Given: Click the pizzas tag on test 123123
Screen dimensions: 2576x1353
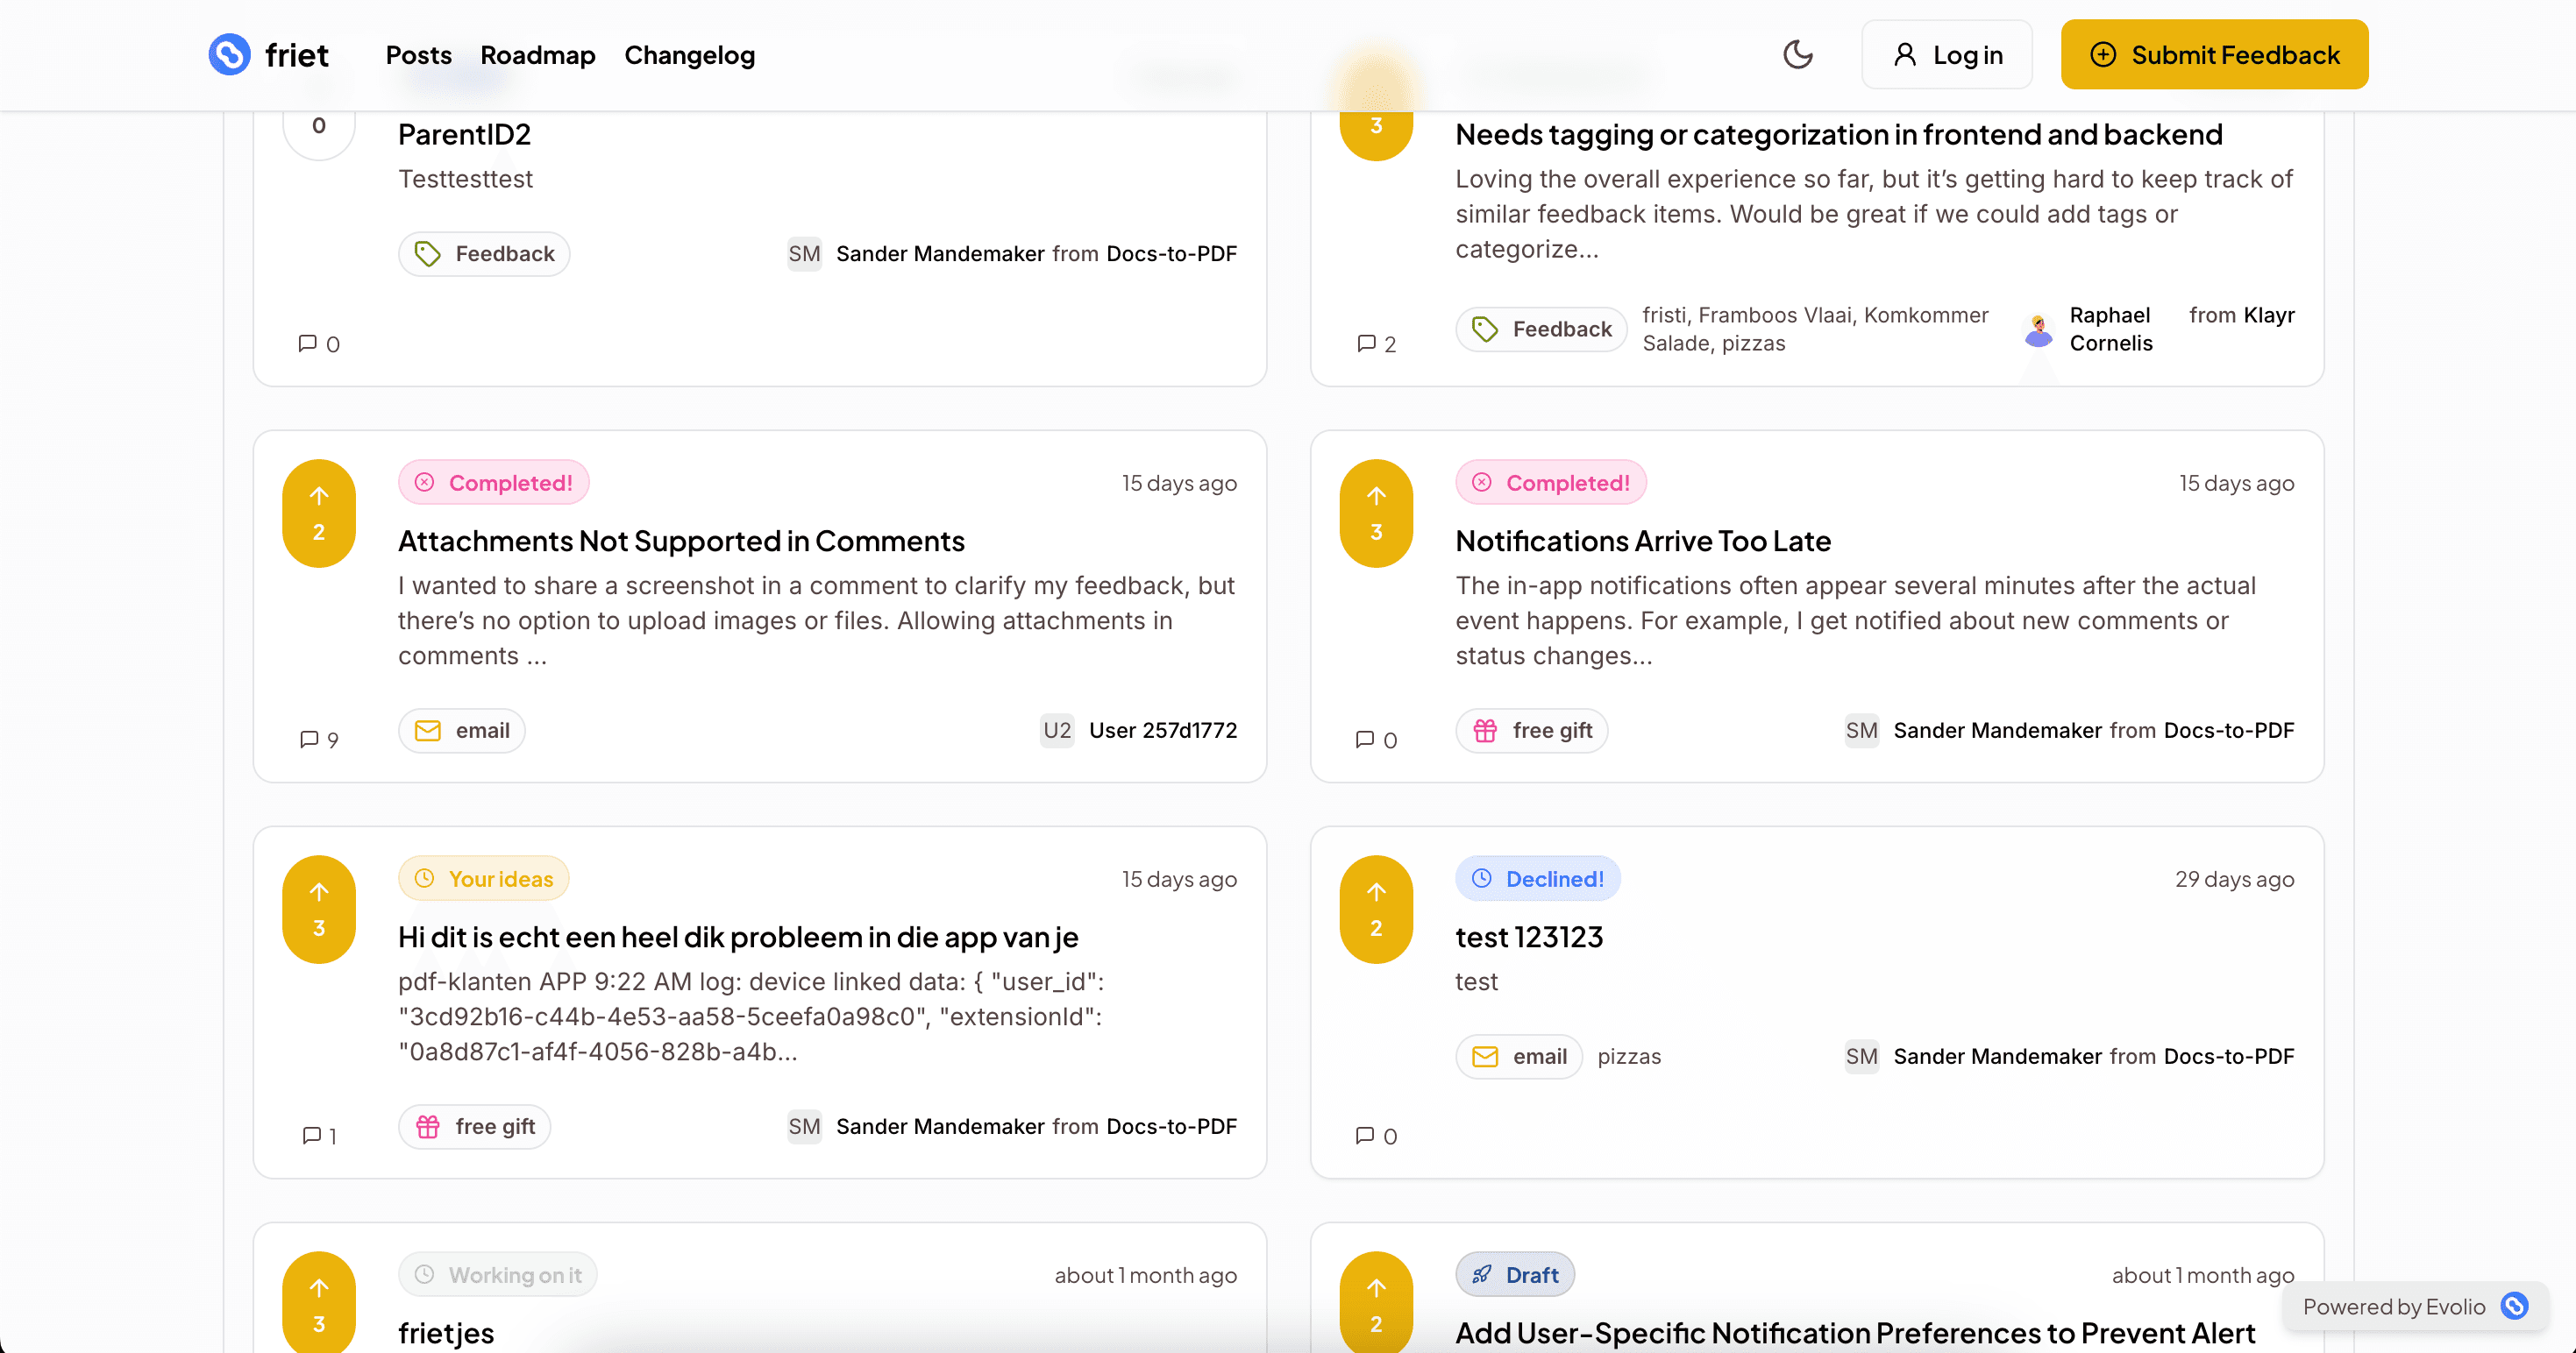Looking at the screenshot, I should [x=1630, y=1056].
